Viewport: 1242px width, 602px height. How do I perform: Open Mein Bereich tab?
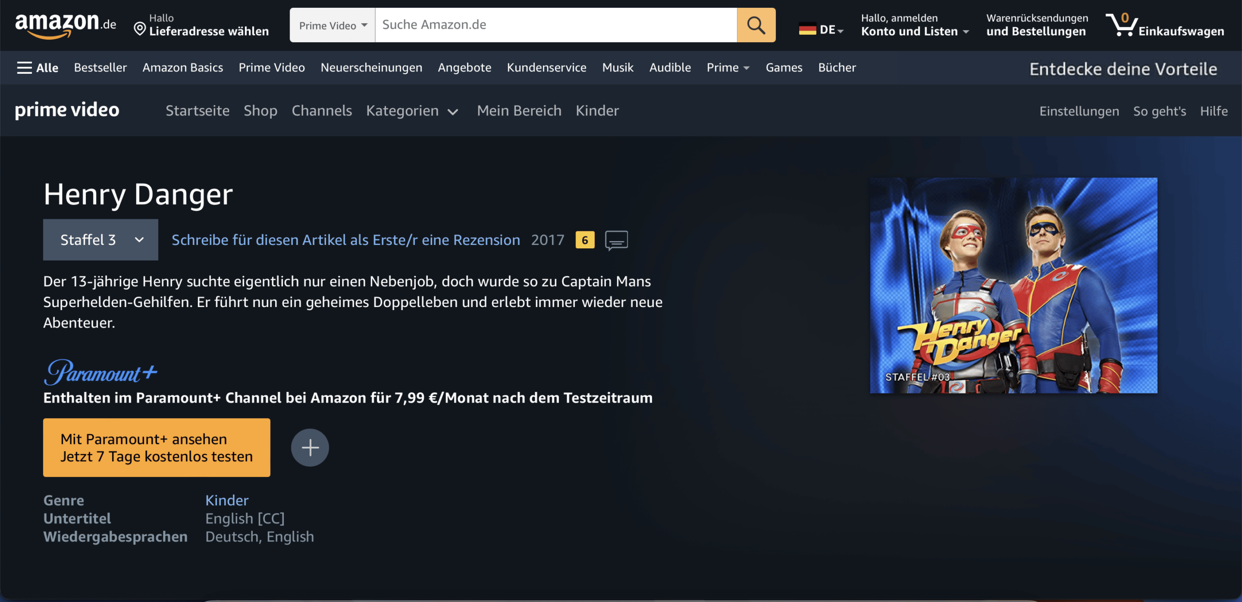(x=519, y=111)
